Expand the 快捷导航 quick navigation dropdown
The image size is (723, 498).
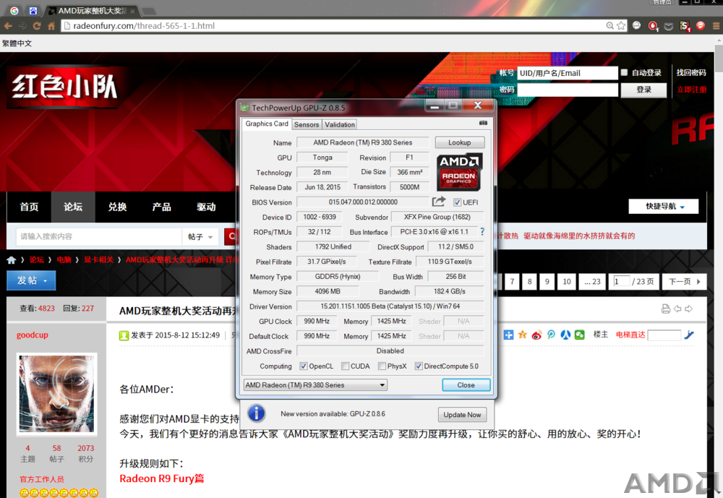(x=663, y=206)
